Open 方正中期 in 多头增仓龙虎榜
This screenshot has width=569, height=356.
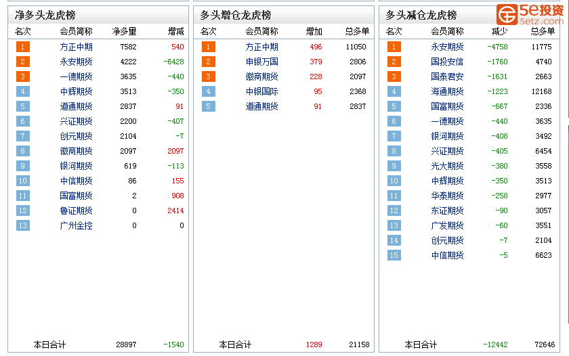(261, 47)
